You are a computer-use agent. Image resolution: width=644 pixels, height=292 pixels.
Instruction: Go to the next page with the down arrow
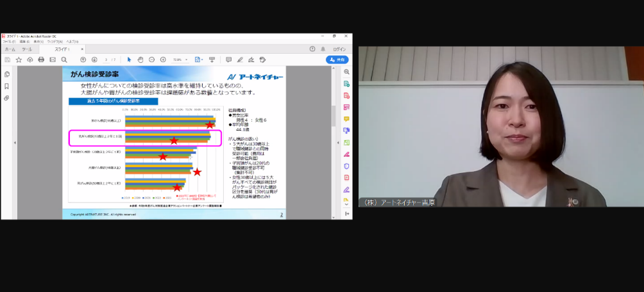(94, 60)
